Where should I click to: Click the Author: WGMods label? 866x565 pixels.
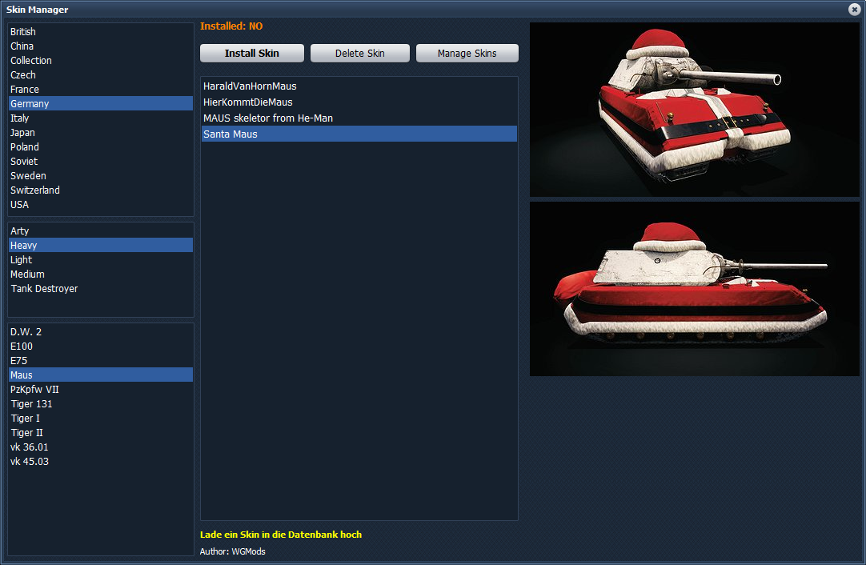pyautogui.click(x=233, y=551)
